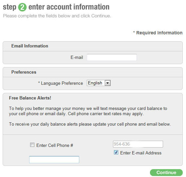Viewport: 186px width, 177px height.
Task: Click the daily balance alerts instruction sentence
Action: (90, 124)
